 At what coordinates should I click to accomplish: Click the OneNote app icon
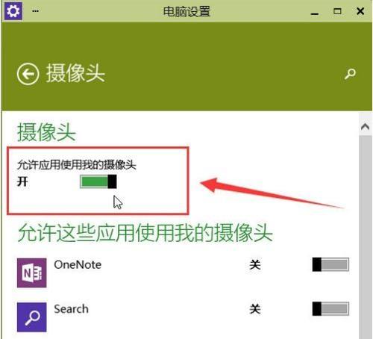[x=32, y=273]
